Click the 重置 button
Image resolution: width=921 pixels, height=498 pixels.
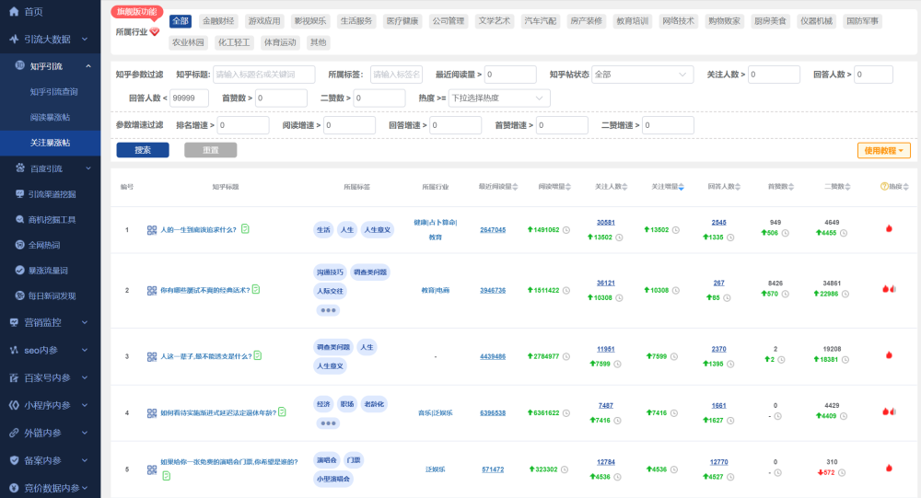[210, 150]
